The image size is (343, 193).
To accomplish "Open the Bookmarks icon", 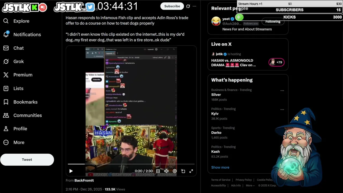I will pyautogui.click(x=6, y=102).
